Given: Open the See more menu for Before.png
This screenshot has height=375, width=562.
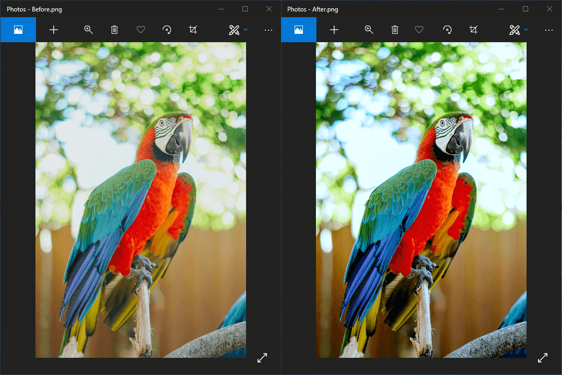Looking at the screenshot, I should click(268, 30).
